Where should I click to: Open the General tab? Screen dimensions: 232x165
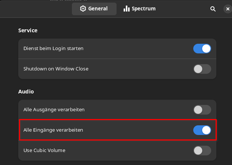coord(94,9)
